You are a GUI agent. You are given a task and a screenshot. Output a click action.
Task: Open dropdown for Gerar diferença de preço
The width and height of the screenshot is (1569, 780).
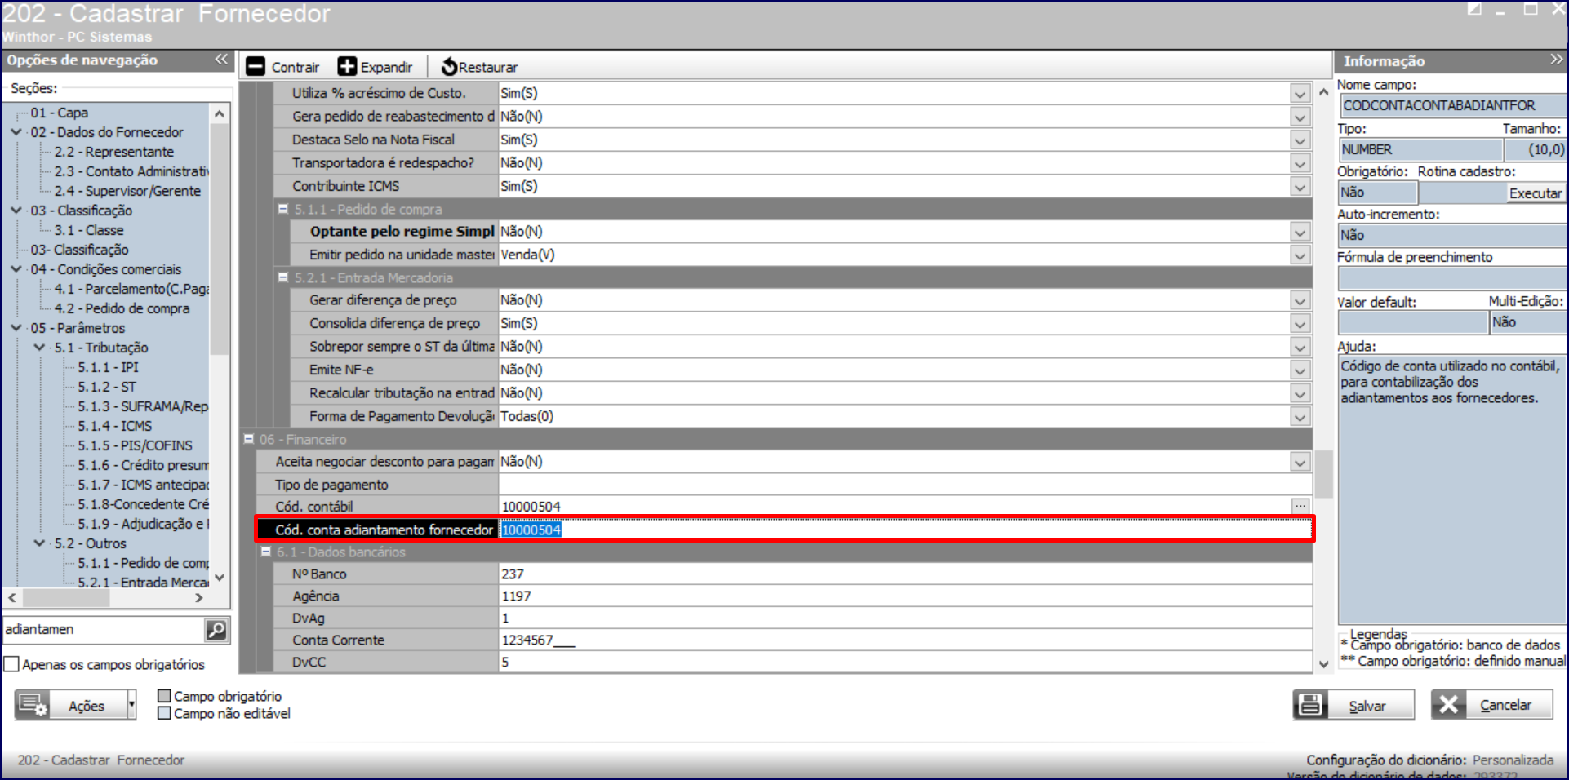(x=1300, y=301)
